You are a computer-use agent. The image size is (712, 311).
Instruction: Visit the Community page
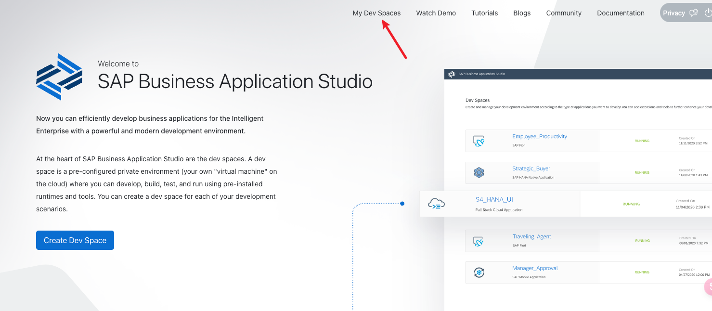[564, 13]
